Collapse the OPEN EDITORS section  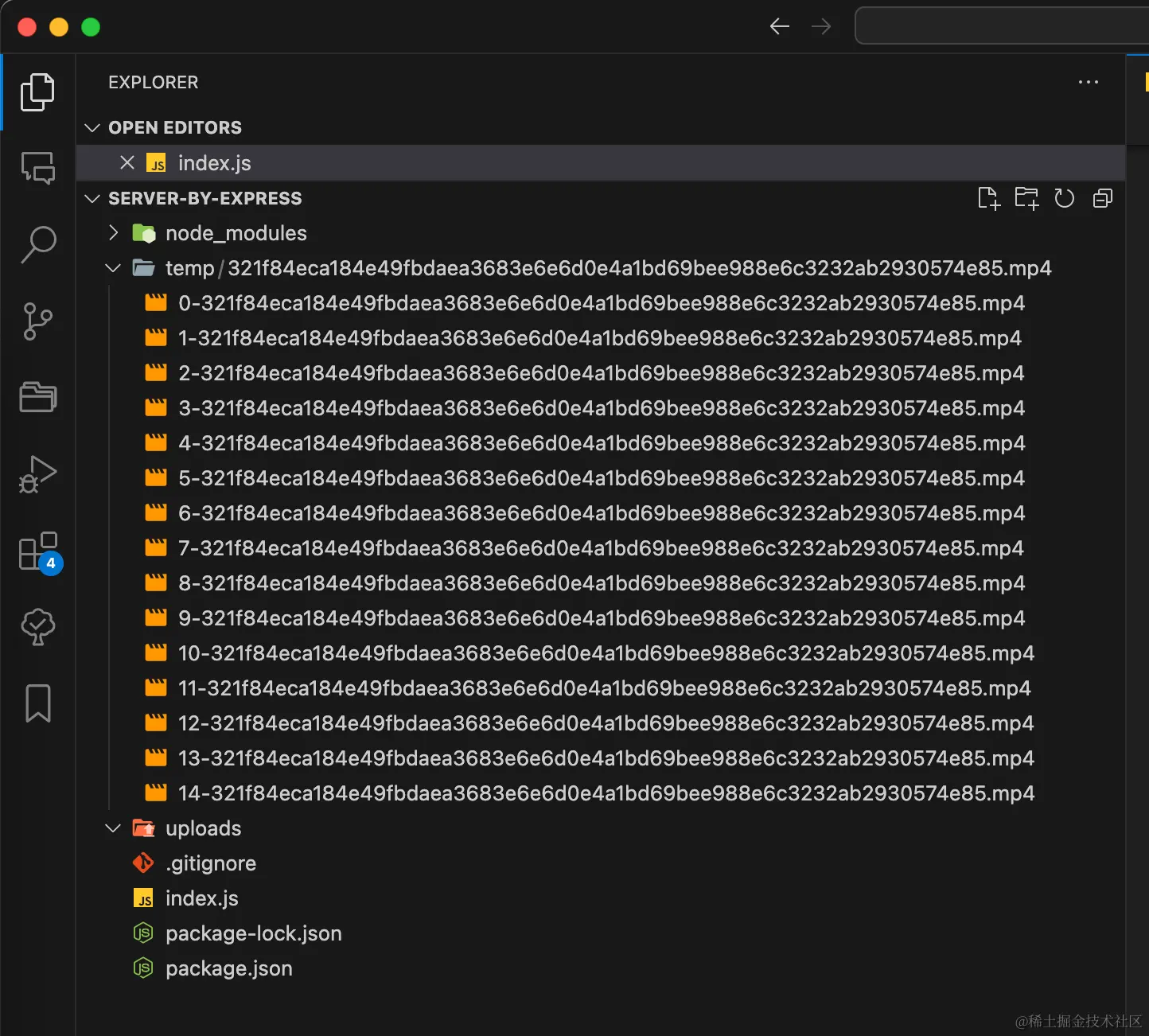click(92, 128)
